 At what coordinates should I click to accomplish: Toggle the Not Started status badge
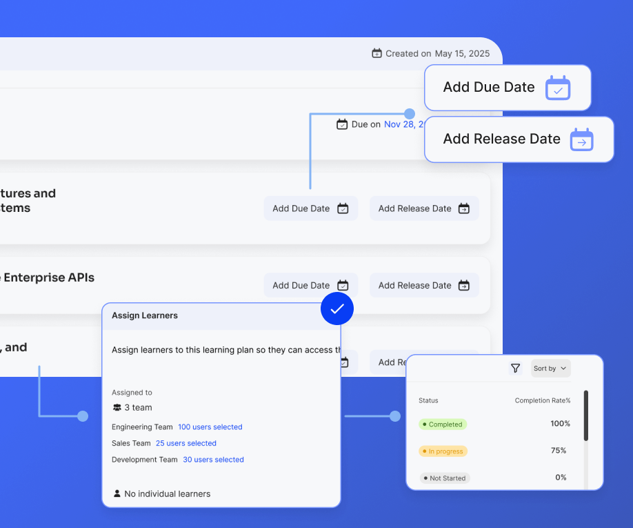pyautogui.click(x=445, y=478)
